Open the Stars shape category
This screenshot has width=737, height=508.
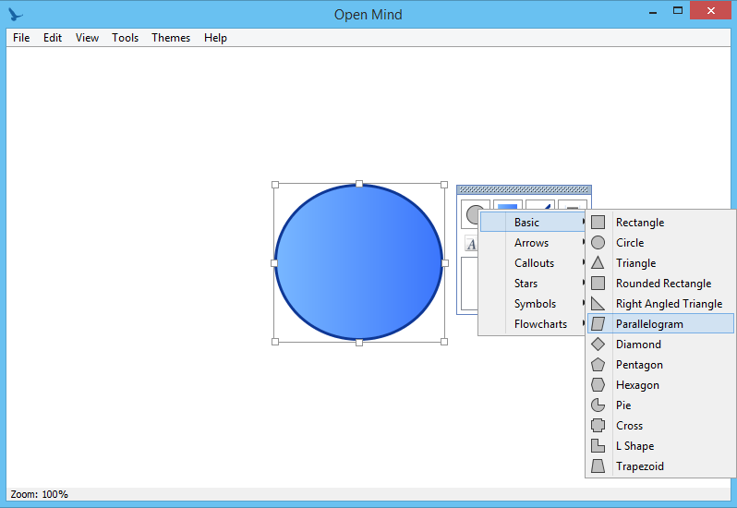point(533,284)
